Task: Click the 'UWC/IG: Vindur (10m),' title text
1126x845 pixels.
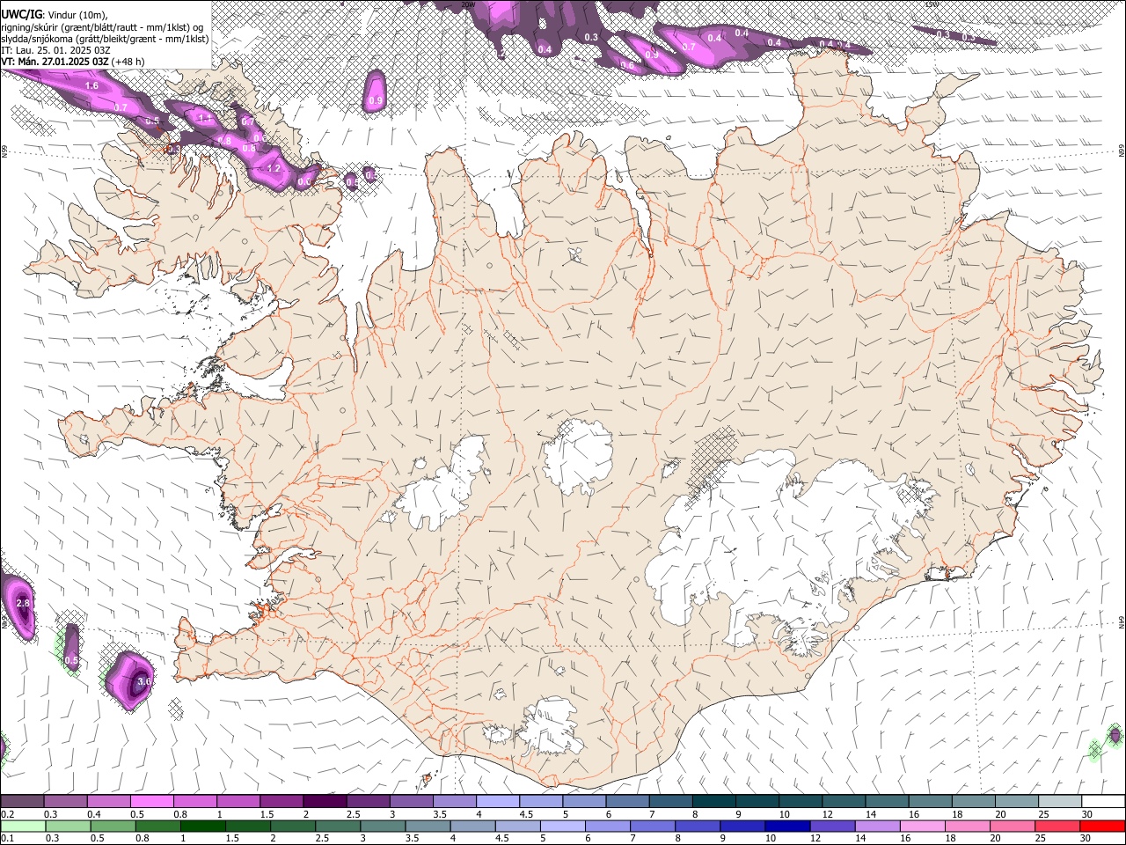Action: tap(55, 15)
